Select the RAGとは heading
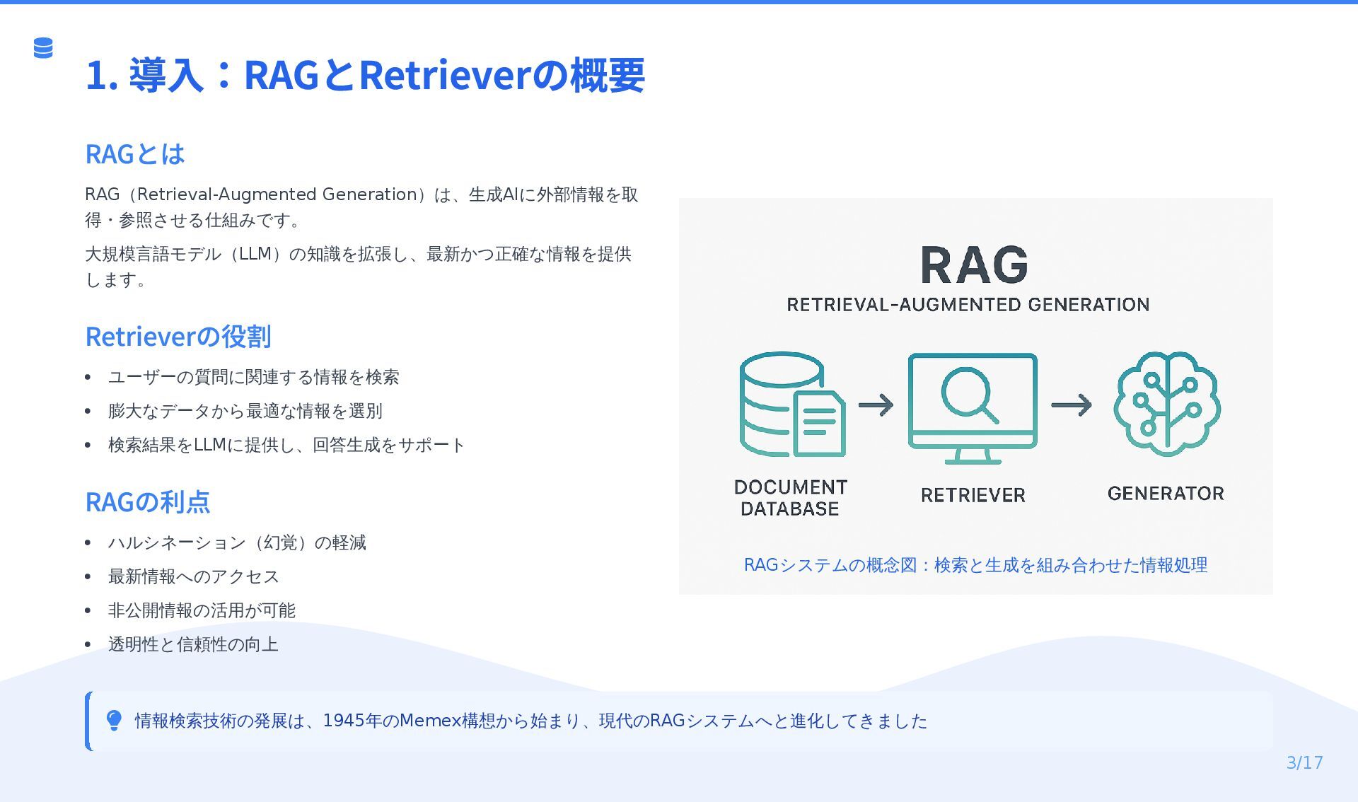Image resolution: width=1358 pixels, height=802 pixels. [x=135, y=154]
